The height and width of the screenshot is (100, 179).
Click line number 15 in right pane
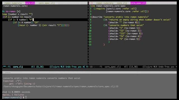(90, 45)
